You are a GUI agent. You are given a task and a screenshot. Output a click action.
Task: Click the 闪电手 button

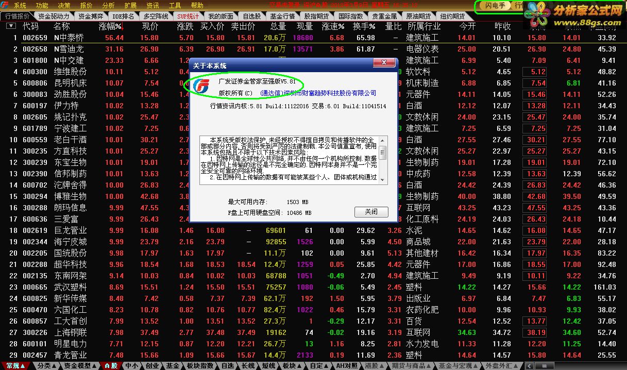(x=495, y=6)
